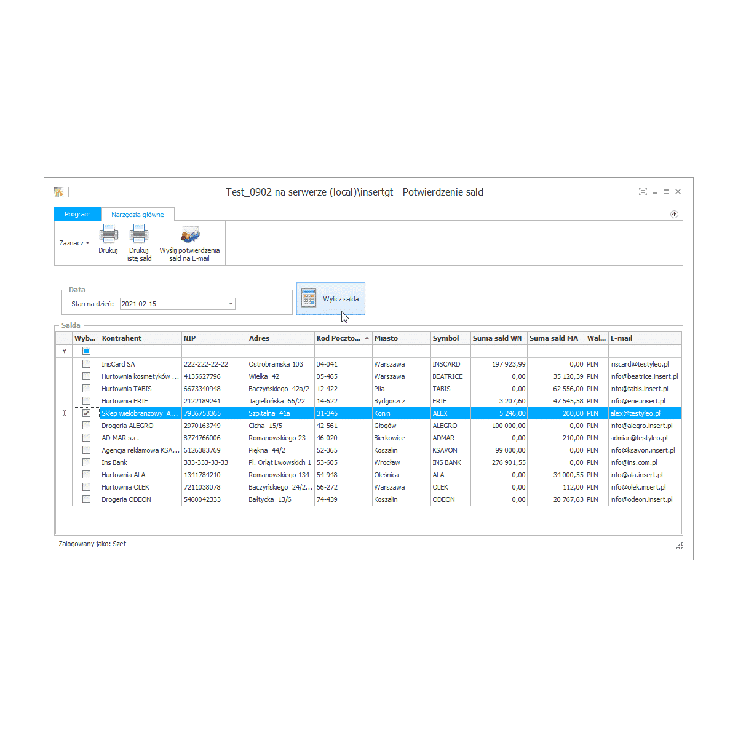The height and width of the screenshot is (738, 738).
Task: Click the resize grip in the status bar corner
Action: pos(679,546)
